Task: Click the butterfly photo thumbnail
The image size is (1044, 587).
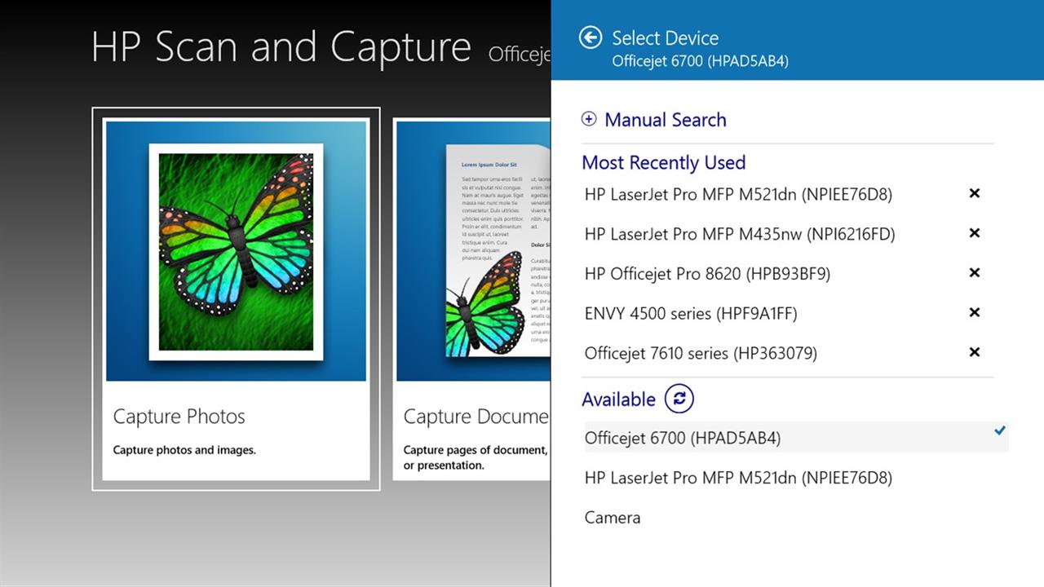Action: (x=236, y=252)
